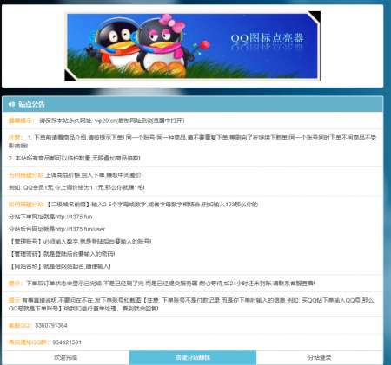The width and height of the screenshot is (391, 365).
Task: Click the orange 温馨提示 label
Action: coord(22,121)
